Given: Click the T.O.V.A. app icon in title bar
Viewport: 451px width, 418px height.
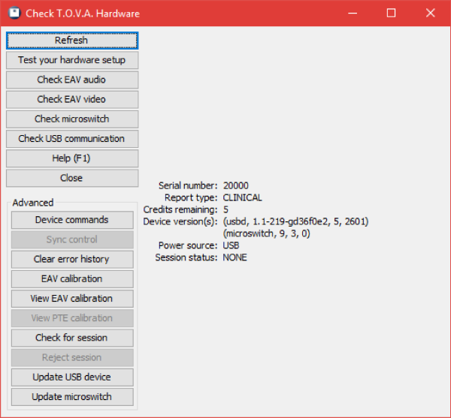Looking at the screenshot, I should 14,13.
